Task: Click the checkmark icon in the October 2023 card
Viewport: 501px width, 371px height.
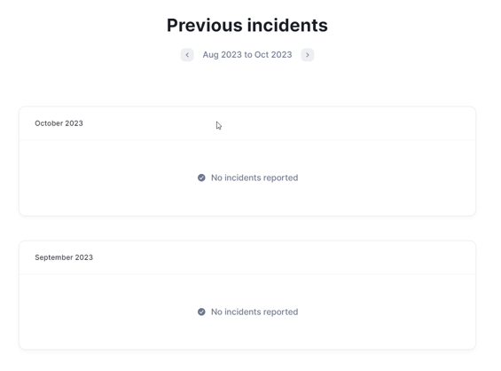Action: 201,178
